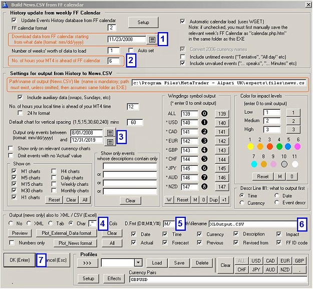Select the green color swatch number 4
313x289 pixels.
[279, 147]
